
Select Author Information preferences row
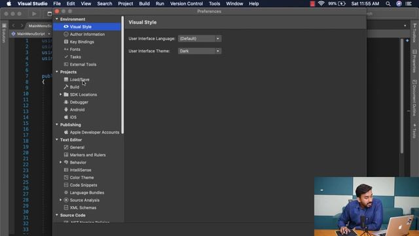[x=87, y=34]
